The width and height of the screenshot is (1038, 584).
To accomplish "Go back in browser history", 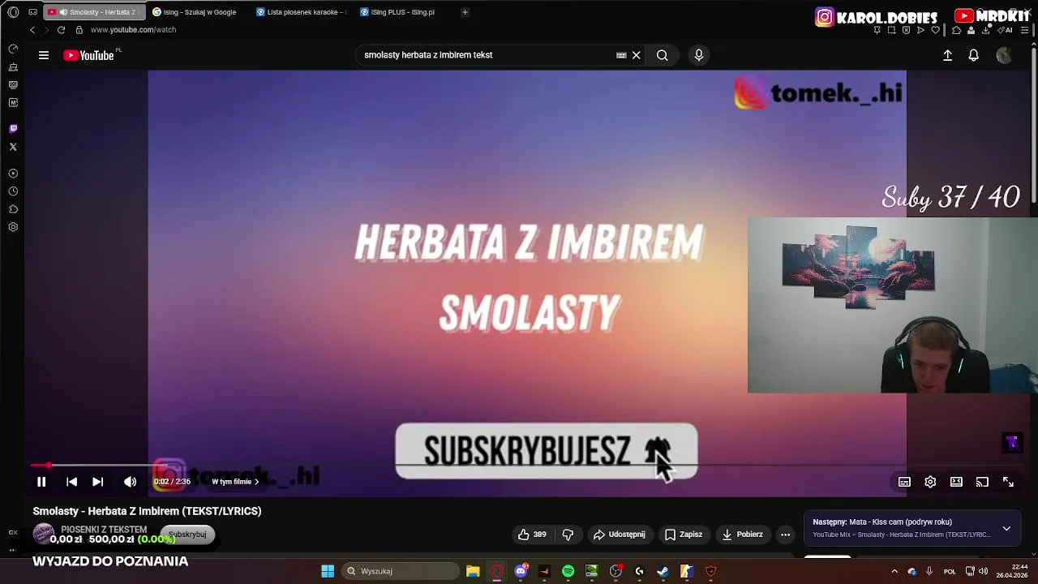I will point(32,30).
